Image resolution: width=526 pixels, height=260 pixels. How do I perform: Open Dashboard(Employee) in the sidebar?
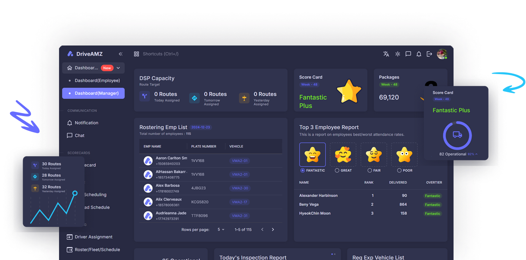pos(97,81)
